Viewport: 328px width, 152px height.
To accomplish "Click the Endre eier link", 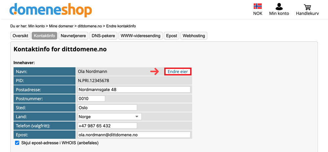I will 177,72.
